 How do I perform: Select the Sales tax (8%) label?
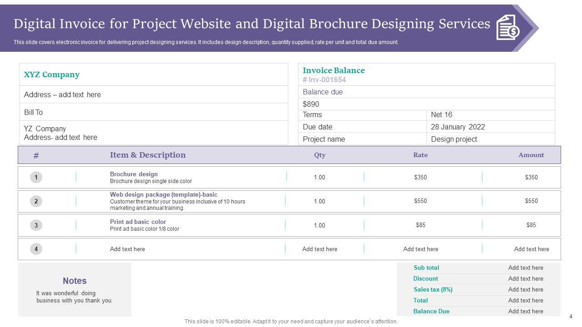(x=433, y=289)
